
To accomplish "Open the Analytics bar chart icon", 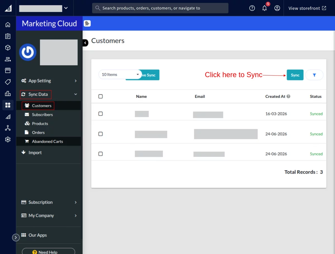I will point(8,94).
